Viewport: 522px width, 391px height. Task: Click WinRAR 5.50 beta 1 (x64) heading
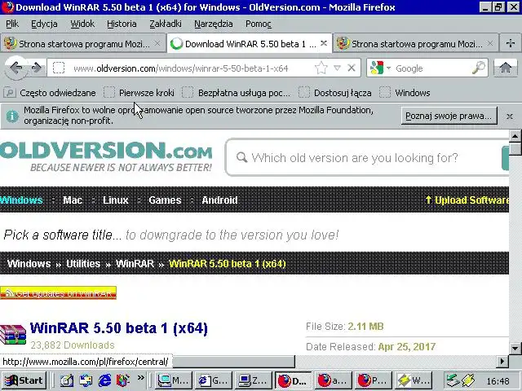click(x=119, y=328)
